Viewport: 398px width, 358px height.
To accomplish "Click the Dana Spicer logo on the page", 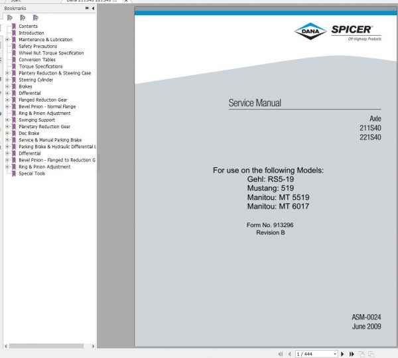I will point(338,31).
